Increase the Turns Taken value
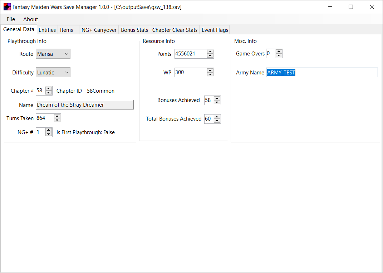Image resolution: width=383 pixels, height=273 pixels. point(57,116)
